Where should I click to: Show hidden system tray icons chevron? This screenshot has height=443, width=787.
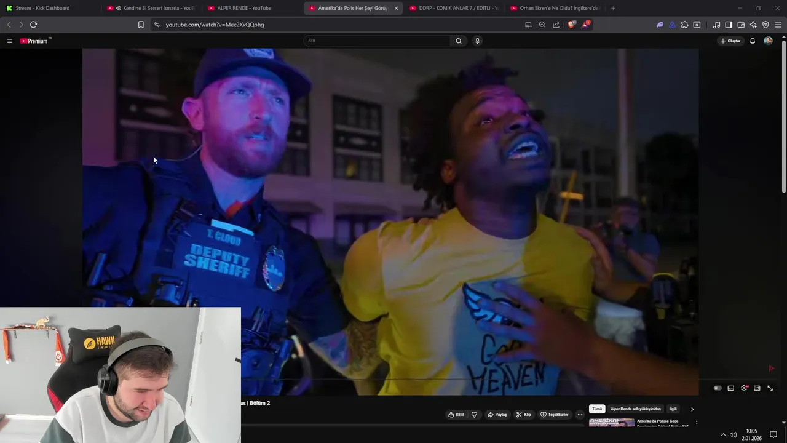click(x=723, y=435)
